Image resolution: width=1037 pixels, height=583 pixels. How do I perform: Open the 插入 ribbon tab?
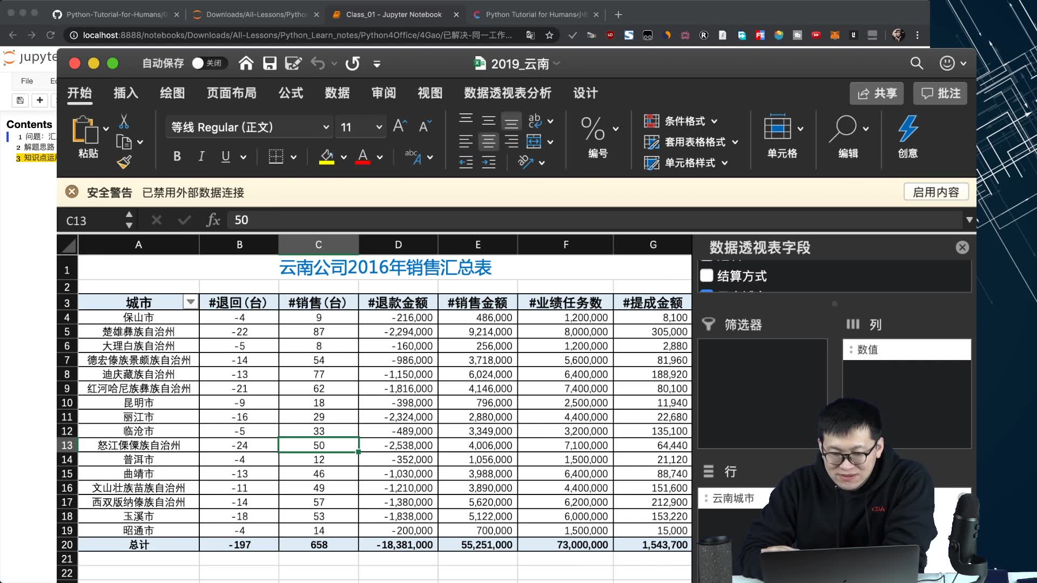click(125, 93)
